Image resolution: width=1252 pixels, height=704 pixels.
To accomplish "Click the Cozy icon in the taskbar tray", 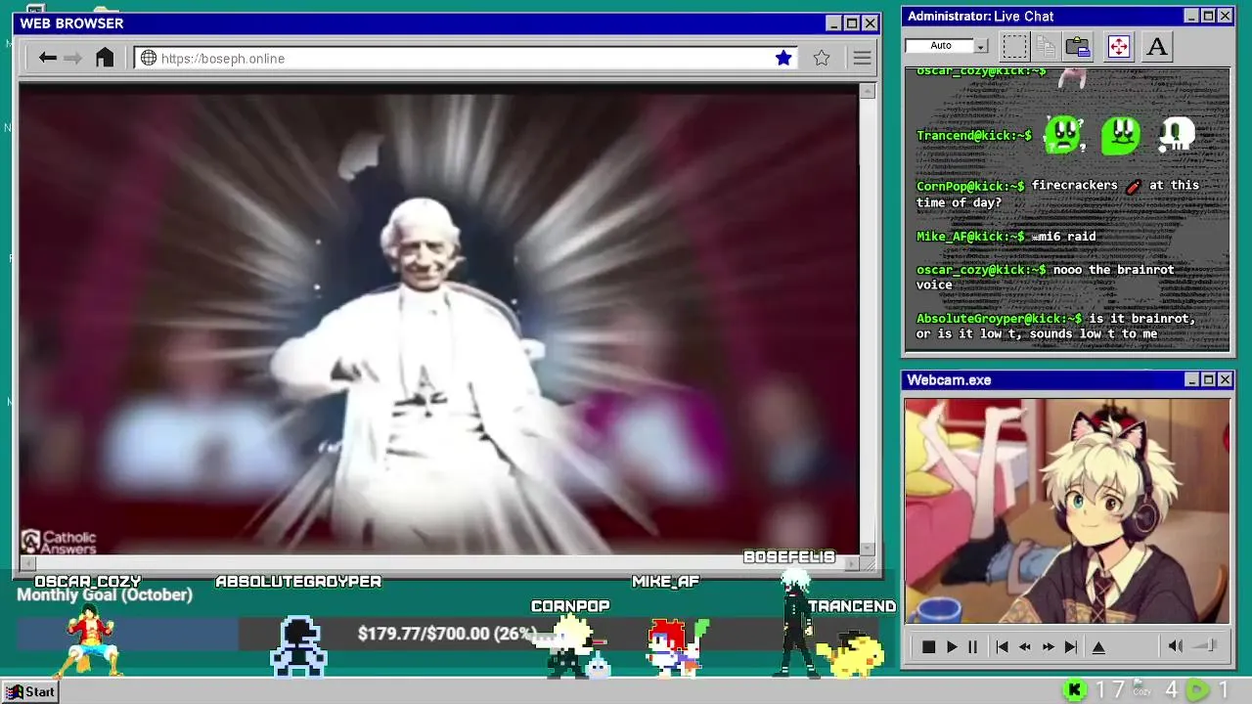I will [x=1141, y=689].
